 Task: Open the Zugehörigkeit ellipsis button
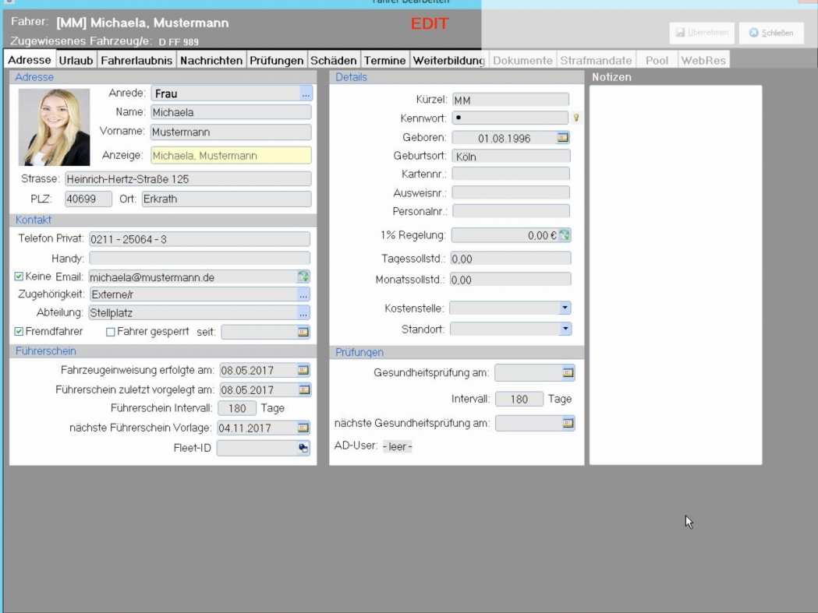303,295
